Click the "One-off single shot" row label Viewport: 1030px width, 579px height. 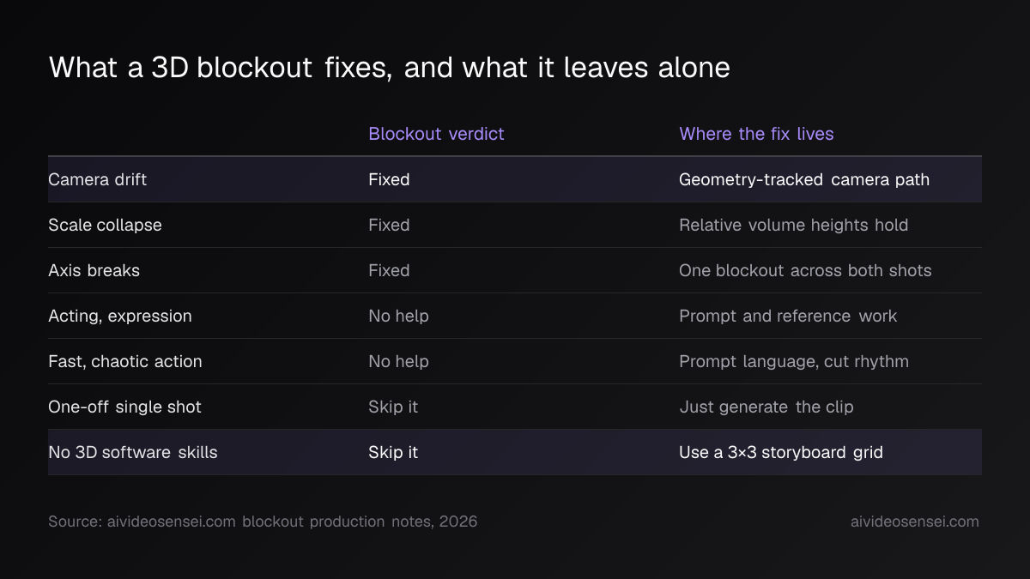124,407
